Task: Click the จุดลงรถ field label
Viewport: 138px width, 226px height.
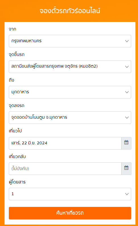Action: coord(17,106)
